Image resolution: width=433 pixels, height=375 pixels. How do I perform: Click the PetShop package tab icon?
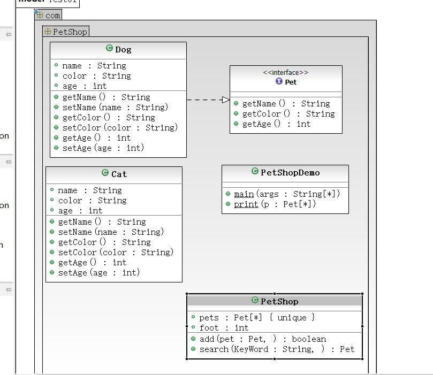point(48,31)
